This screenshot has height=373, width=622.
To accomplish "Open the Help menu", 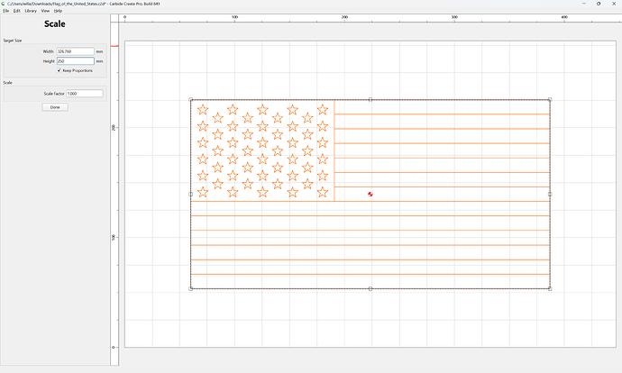I will (x=58, y=11).
